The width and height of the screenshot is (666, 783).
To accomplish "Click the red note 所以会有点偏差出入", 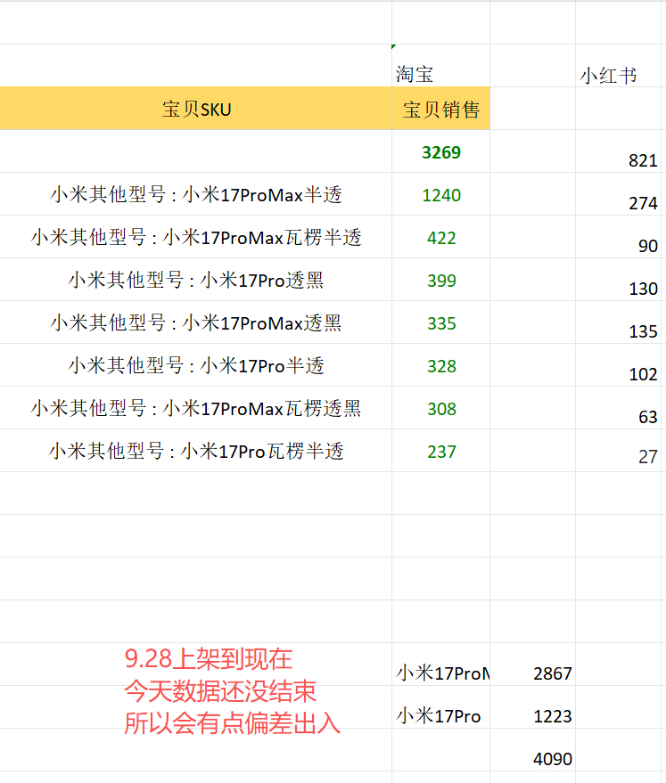I will click(233, 723).
